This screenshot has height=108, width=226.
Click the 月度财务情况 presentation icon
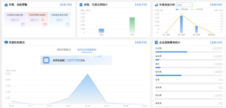(x=6, y=42)
